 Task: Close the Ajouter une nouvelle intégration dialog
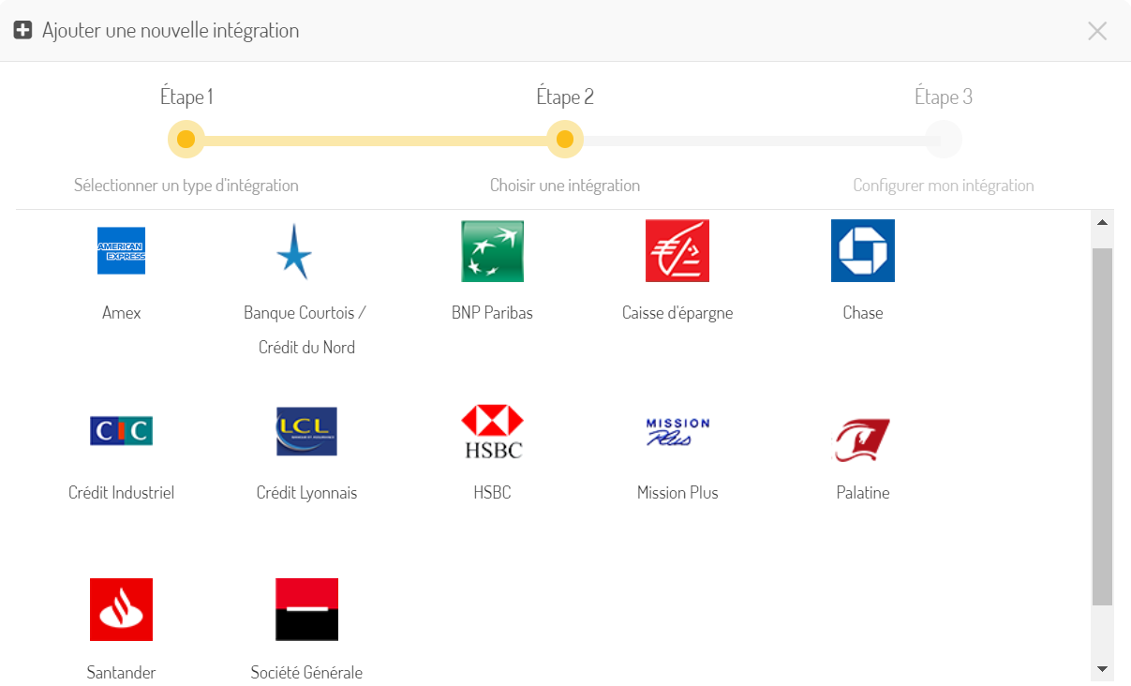point(1097,31)
